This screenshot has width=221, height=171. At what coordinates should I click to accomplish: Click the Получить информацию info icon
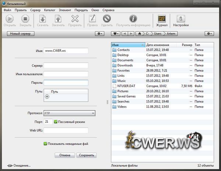tap(133, 18)
